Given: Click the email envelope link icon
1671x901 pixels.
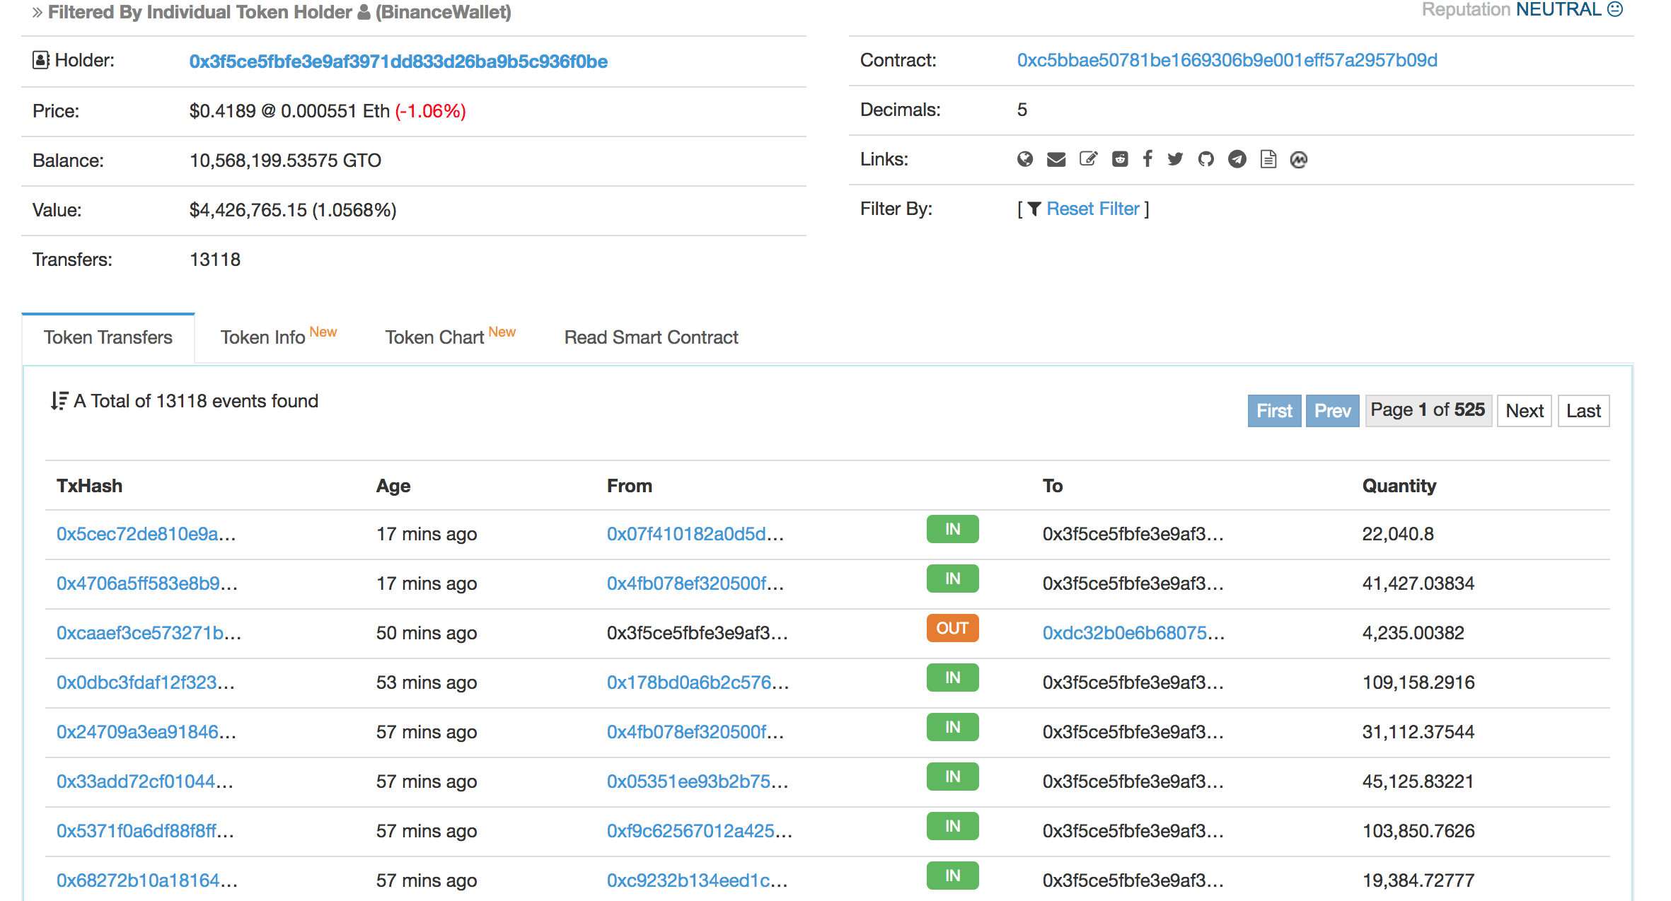Looking at the screenshot, I should click(1056, 159).
